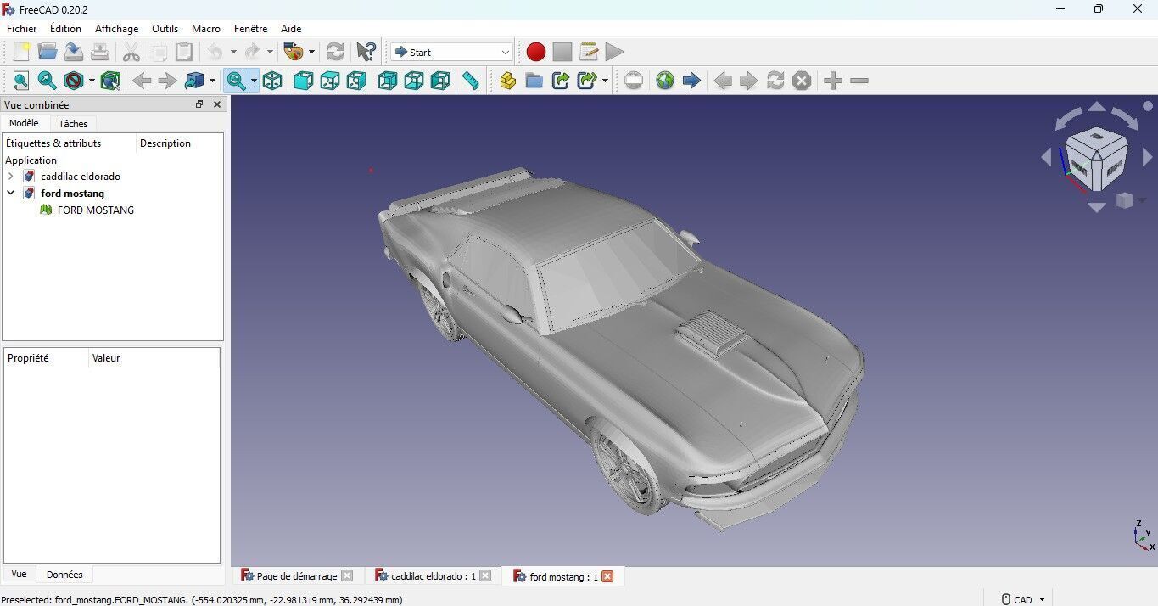
Task: Click the cut scissors icon
Action: pyautogui.click(x=131, y=52)
